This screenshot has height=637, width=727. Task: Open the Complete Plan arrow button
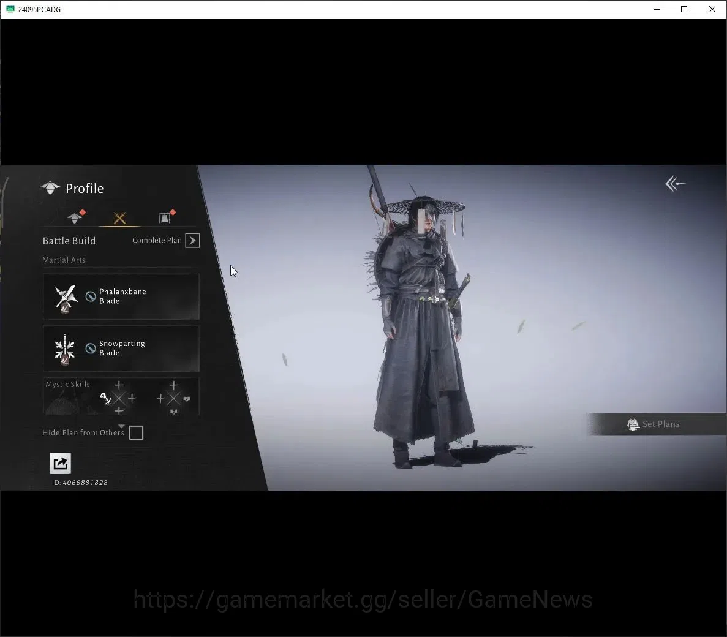192,240
